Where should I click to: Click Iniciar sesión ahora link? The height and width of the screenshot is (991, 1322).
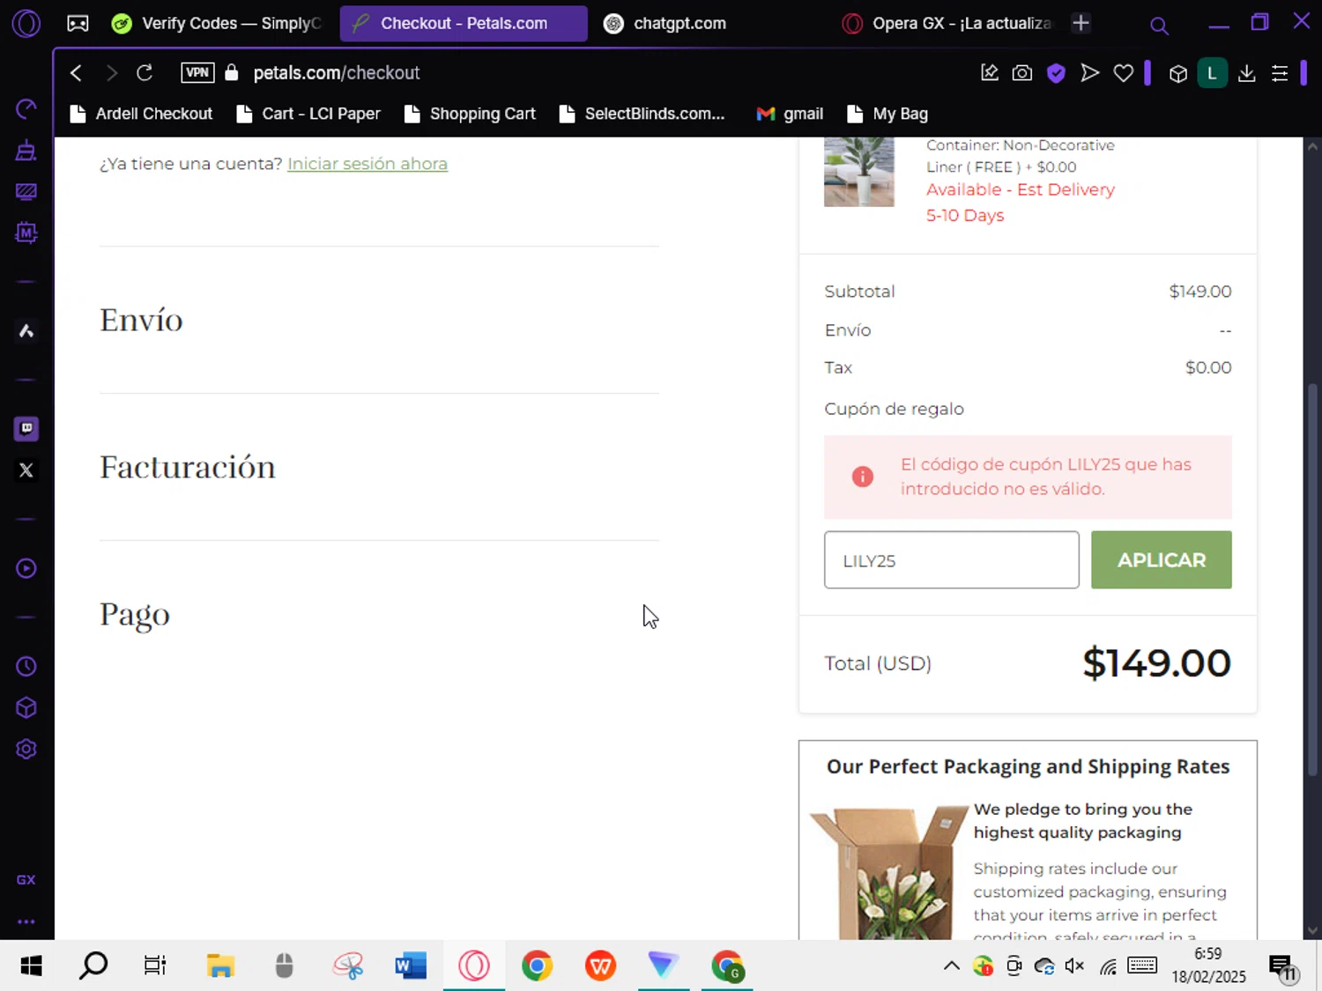[368, 164]
